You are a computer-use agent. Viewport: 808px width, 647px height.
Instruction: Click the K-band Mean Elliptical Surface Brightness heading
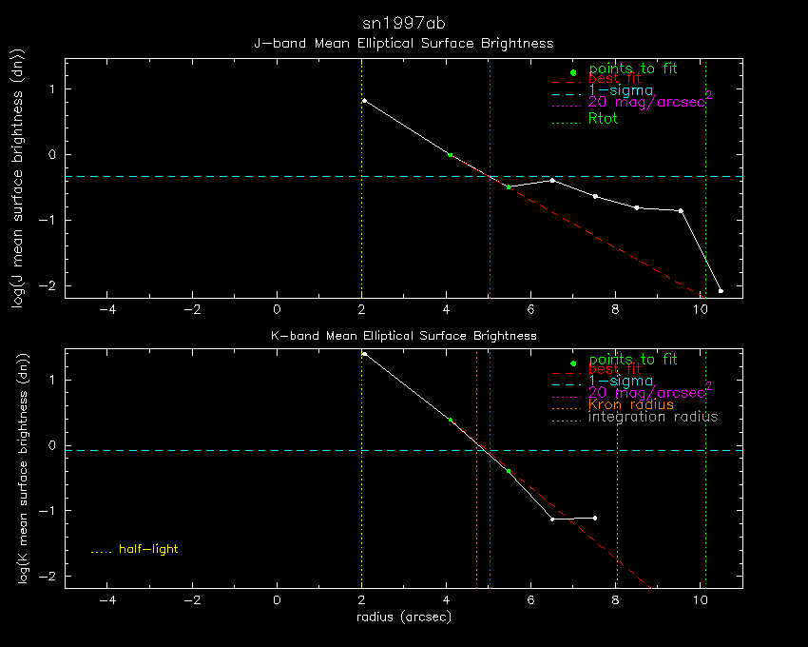point(403,335)
